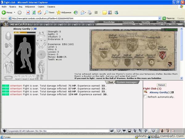This screenshot has height=139, width=185.
Task: Select the leg armor equipment slot
Action: point(41,67)
